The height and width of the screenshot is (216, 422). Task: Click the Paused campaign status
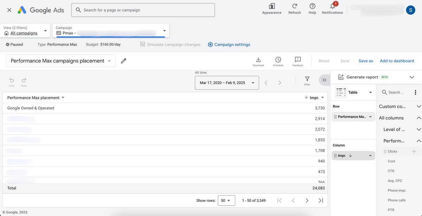click(14, 45)
